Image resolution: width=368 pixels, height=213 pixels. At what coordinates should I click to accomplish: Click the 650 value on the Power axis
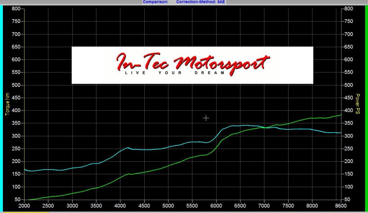click(x=349, y=47)
